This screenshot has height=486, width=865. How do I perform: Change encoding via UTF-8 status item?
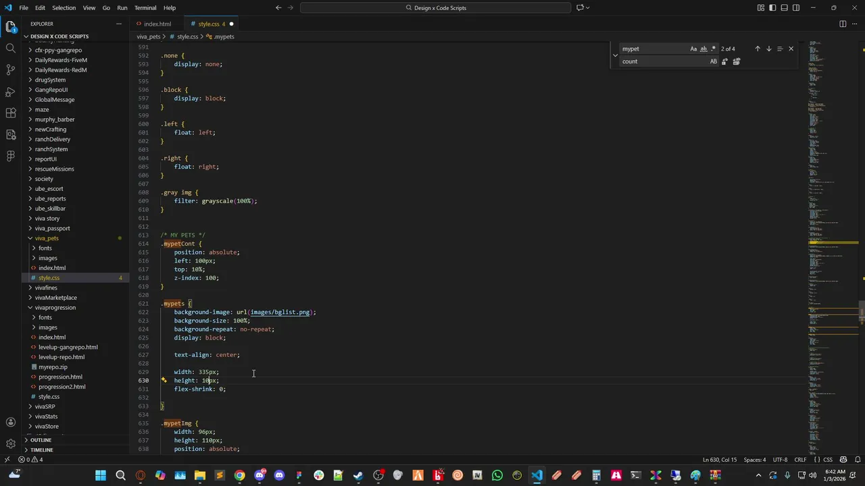[x=780, y=460]
